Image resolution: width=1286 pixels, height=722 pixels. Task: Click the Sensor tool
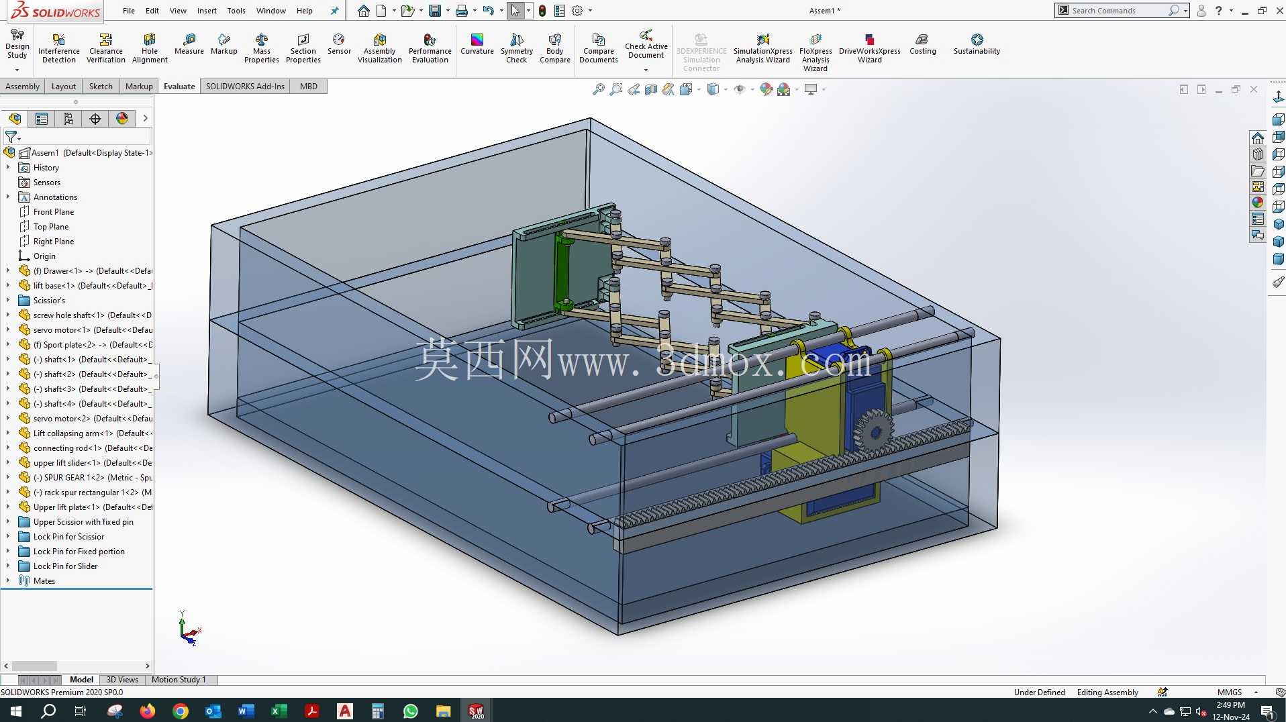tap(339, 44)
